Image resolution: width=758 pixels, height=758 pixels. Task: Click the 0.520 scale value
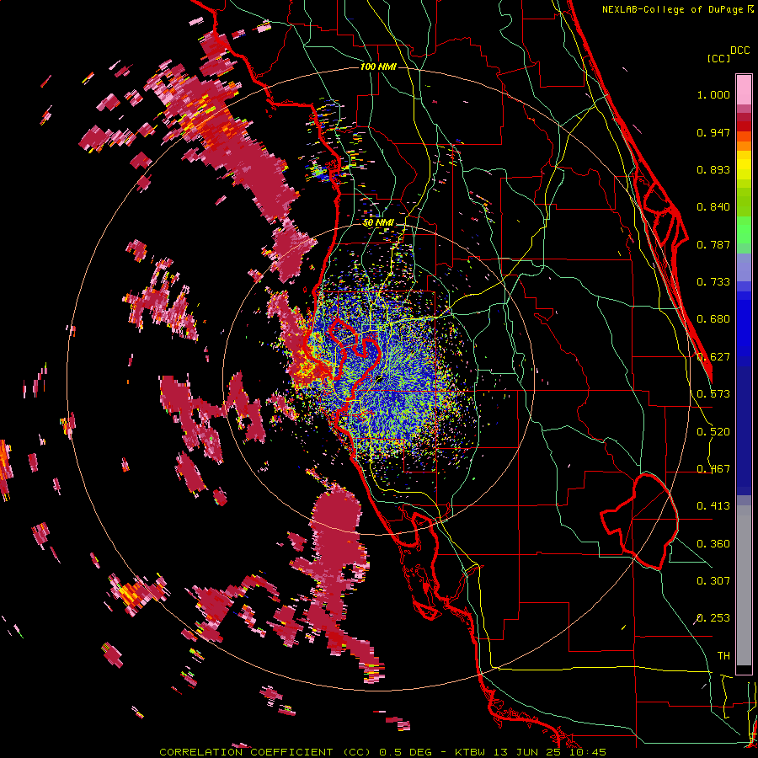coord(713,432)
